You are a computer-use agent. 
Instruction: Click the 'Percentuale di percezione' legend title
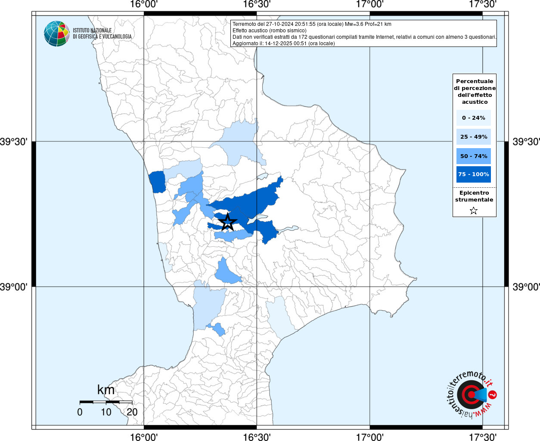click(475, 91)
